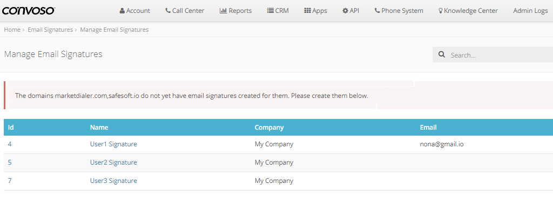This screenshot has width=553, height=198.
Task: Sort by the Company column header
Action: point(269,128)
